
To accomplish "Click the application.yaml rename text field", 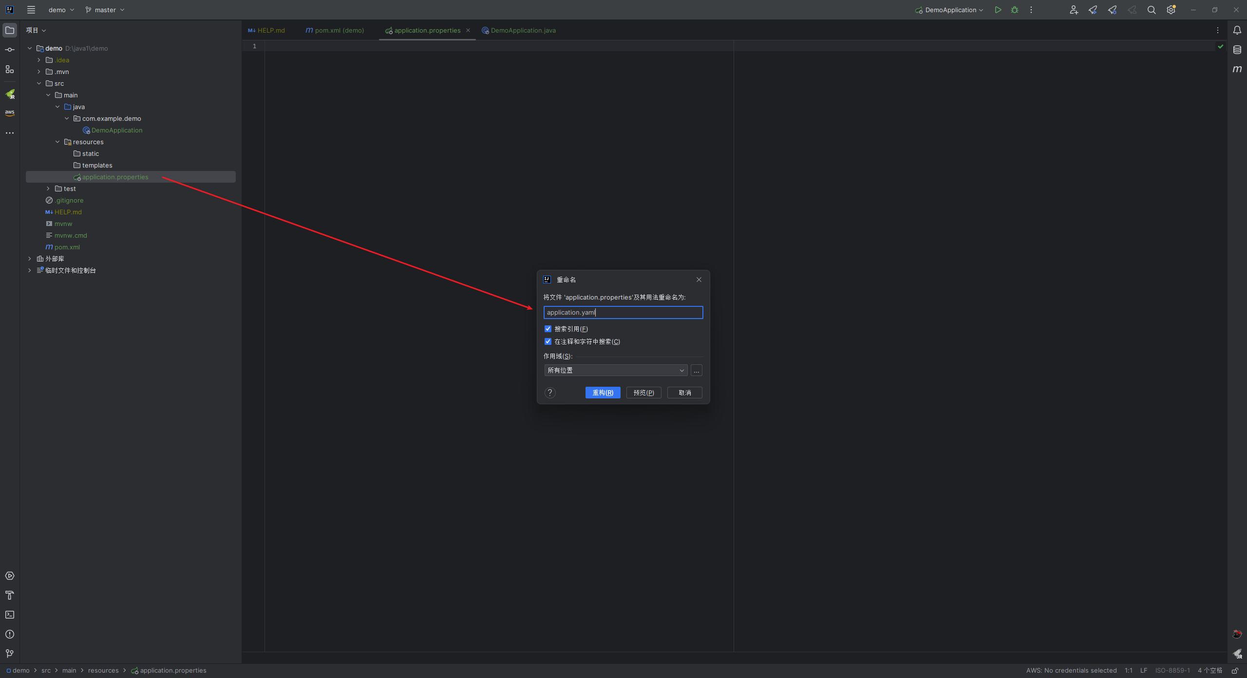I will pos(623,312).
